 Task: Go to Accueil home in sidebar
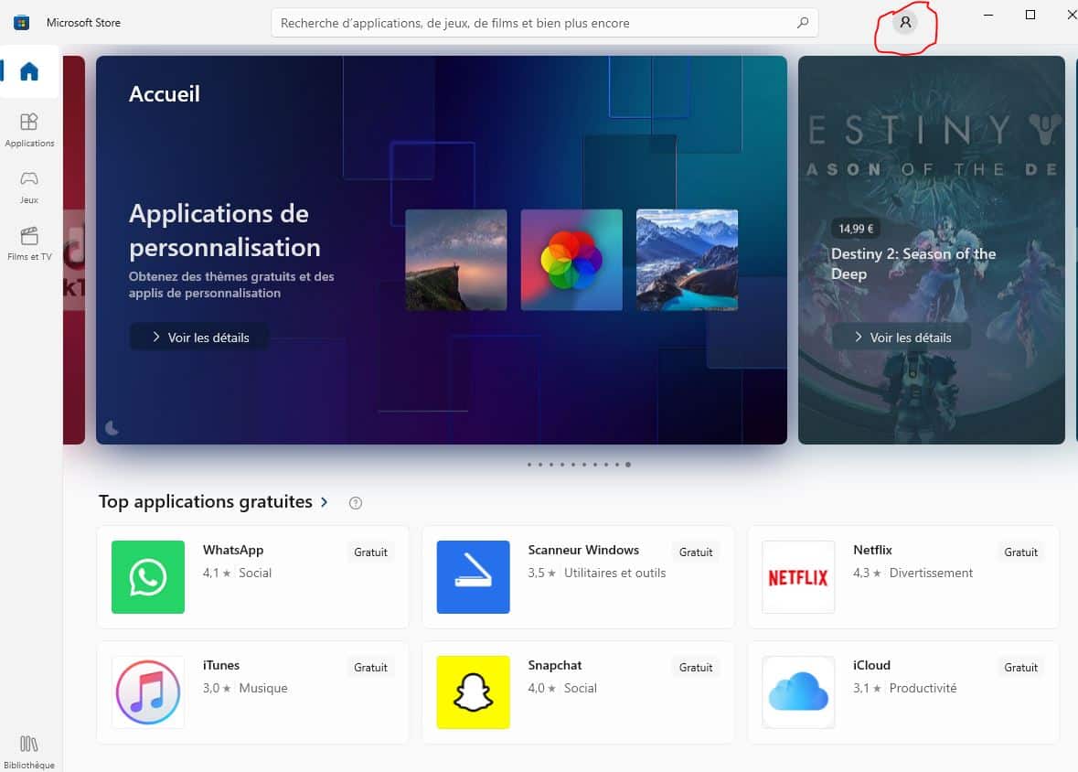coord(29,71)
